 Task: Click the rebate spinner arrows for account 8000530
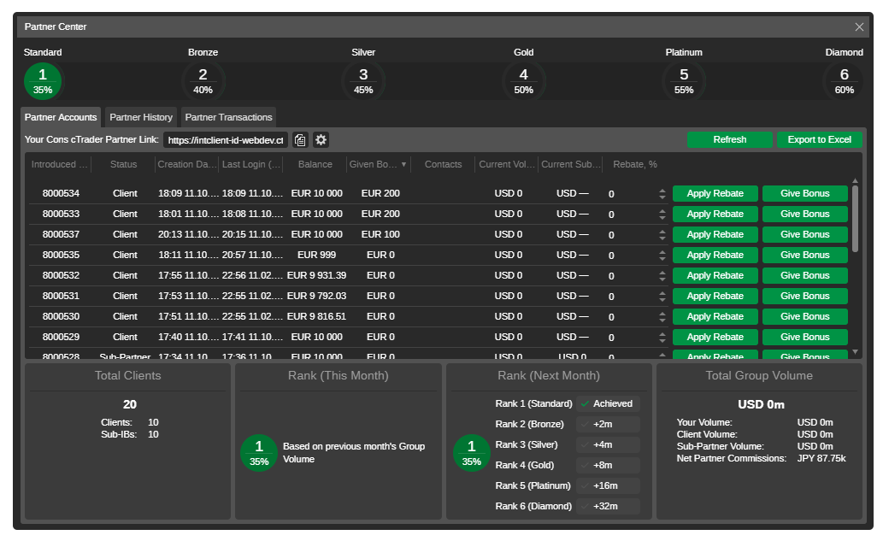pyautogui.click(x=662, y=318)
